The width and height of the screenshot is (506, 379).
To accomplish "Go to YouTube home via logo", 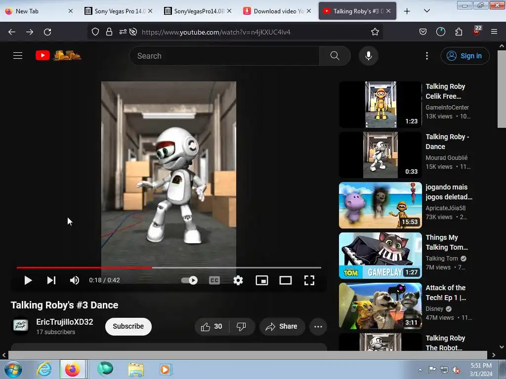I will click(x=58, y=55).
